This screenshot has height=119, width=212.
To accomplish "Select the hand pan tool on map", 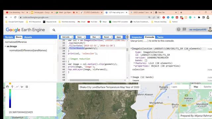I will pyautogui.click(x=8, y=87).
